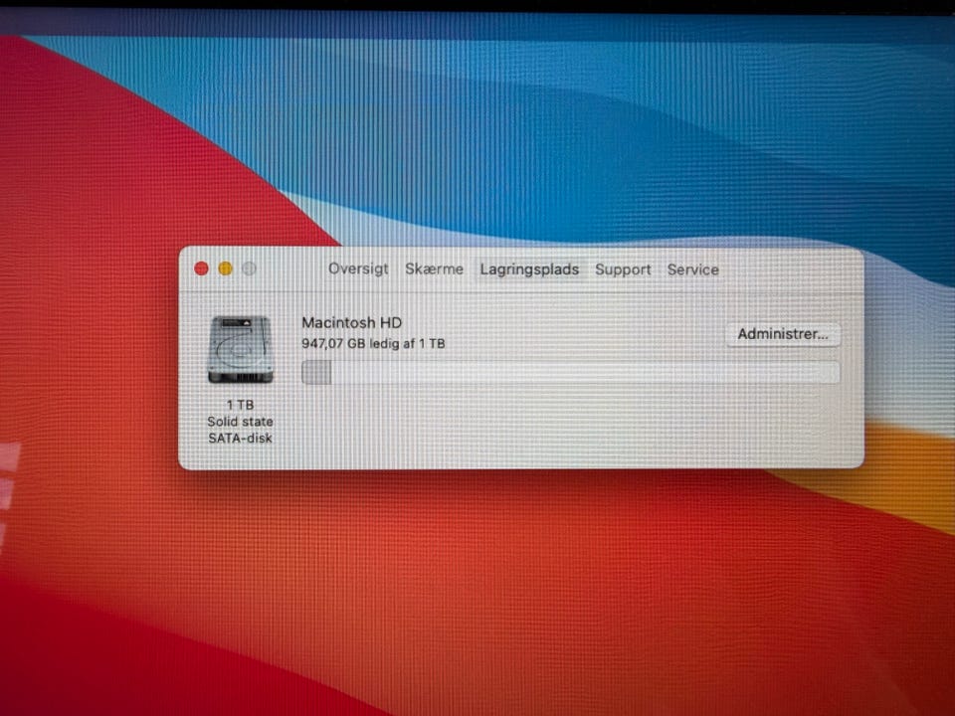This screenshot has height=716, width=955.
Task: Switch to the Oversigt tab
Action: 358,269
